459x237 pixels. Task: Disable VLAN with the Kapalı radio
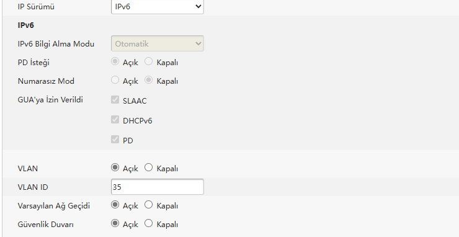(x=149, y=168)
